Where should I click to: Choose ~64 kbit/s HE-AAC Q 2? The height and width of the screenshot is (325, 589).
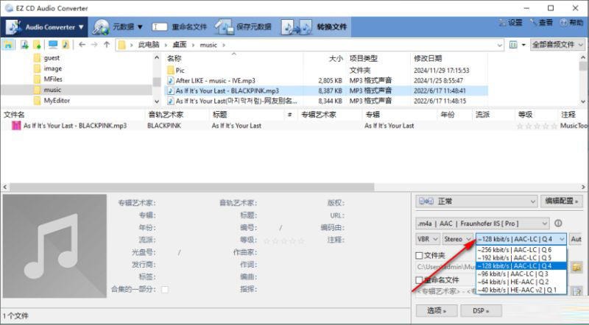[x=521, y=282]
